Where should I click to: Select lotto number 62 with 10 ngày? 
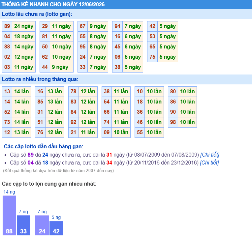(x=45, y=57)
